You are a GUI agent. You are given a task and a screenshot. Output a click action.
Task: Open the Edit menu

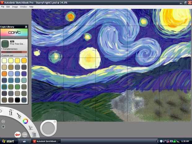[x=8, y=7]
